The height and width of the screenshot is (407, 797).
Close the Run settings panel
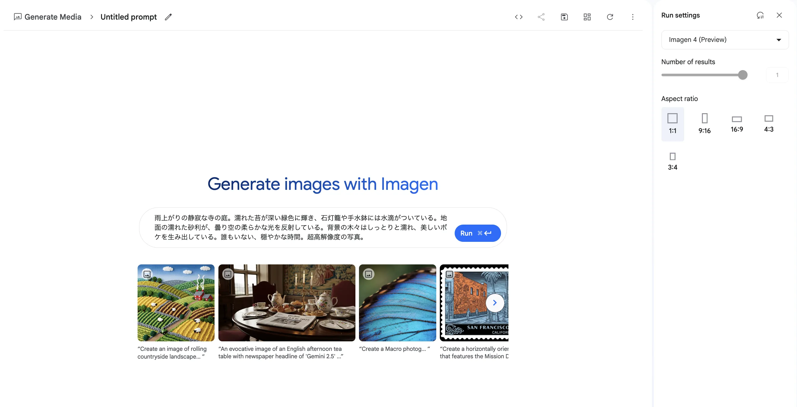click(779, 15)
